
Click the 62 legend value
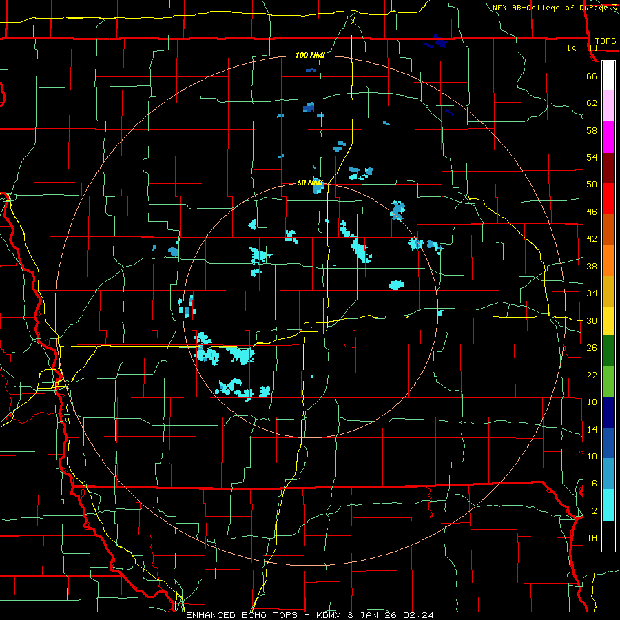(x=592, y=103)
